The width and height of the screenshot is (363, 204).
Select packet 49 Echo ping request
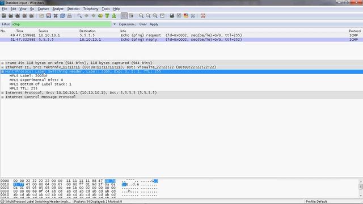tap(181, 35)
